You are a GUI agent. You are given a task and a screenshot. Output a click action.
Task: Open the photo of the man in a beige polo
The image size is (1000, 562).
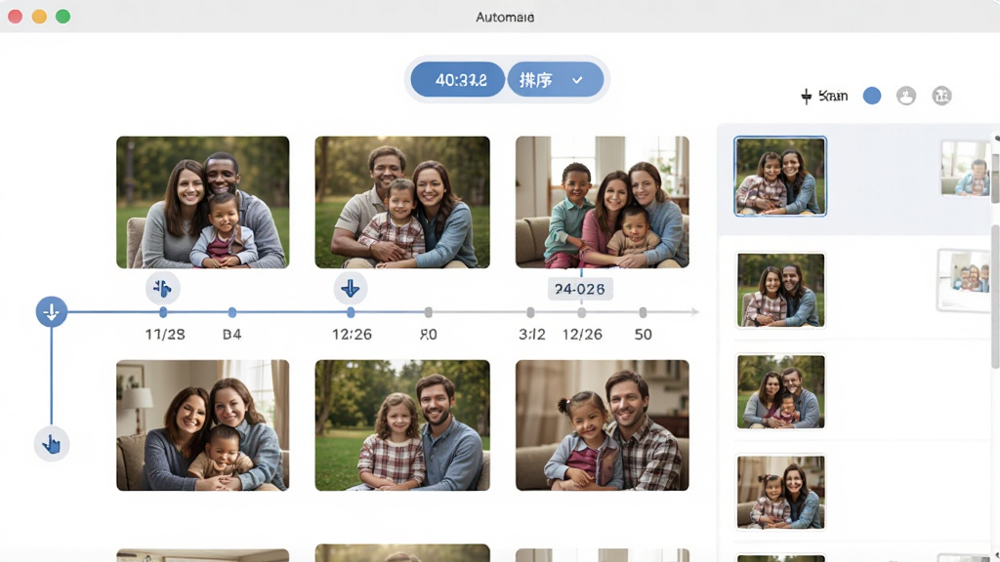coord(402,202)
